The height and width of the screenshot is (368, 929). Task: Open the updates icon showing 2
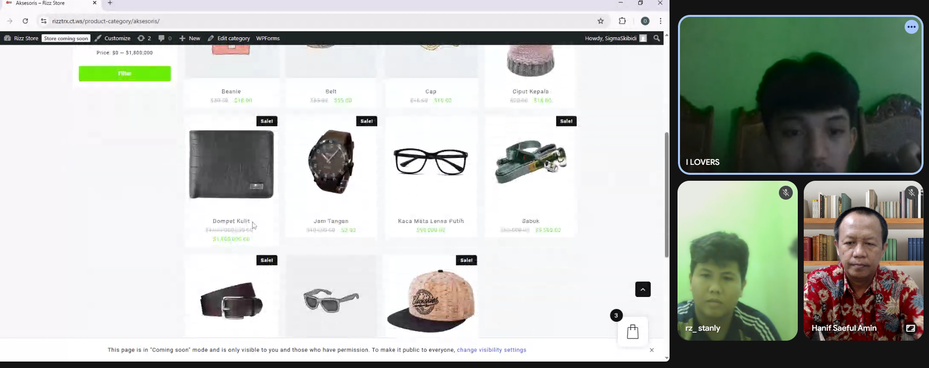(x=144, y=38)
